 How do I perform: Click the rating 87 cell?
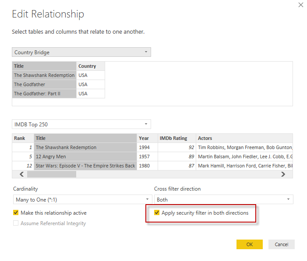point(177,166)
